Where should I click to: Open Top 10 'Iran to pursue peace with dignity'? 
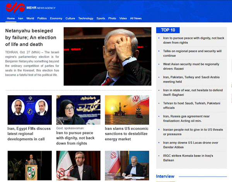pos(194,40)
